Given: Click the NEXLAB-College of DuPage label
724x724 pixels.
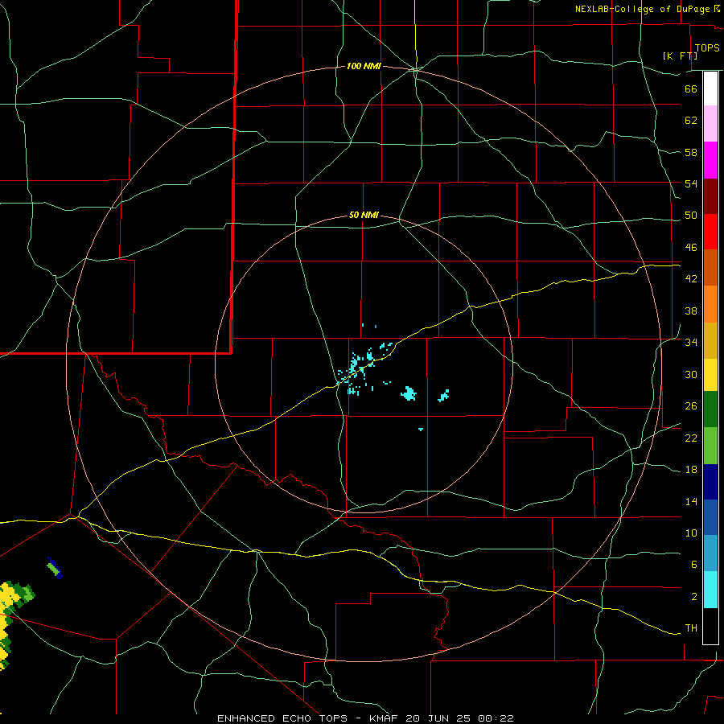Looking at the screenshot, I should 642,9.
